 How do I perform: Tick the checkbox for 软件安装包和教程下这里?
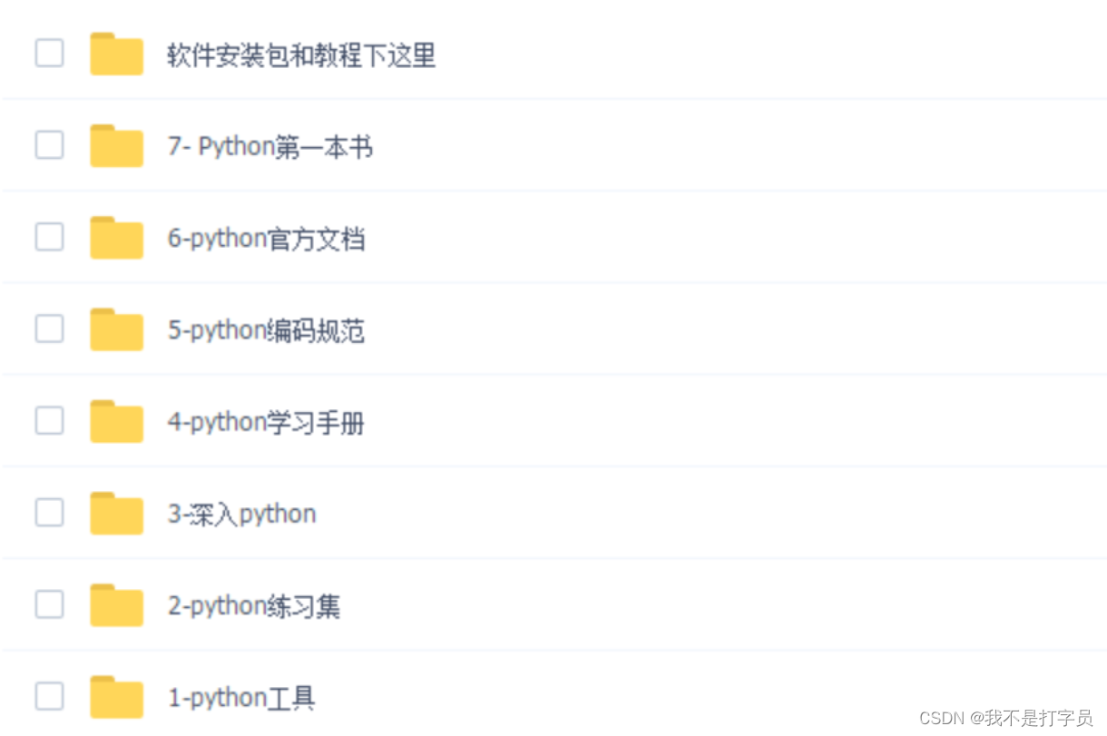click(49, 53)
